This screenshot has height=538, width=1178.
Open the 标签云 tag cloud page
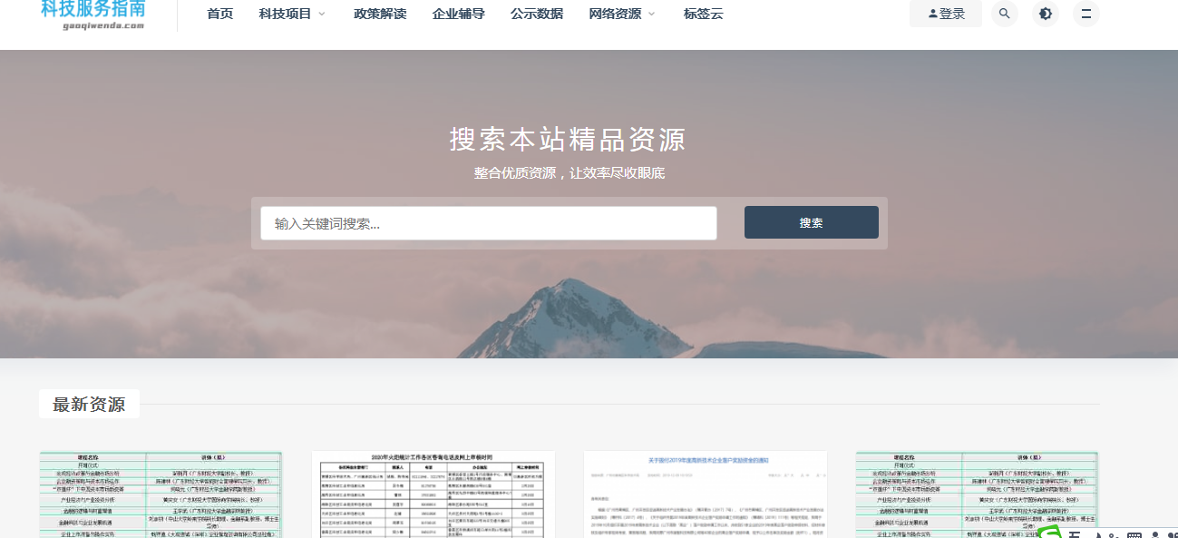(x=703, y=14)
